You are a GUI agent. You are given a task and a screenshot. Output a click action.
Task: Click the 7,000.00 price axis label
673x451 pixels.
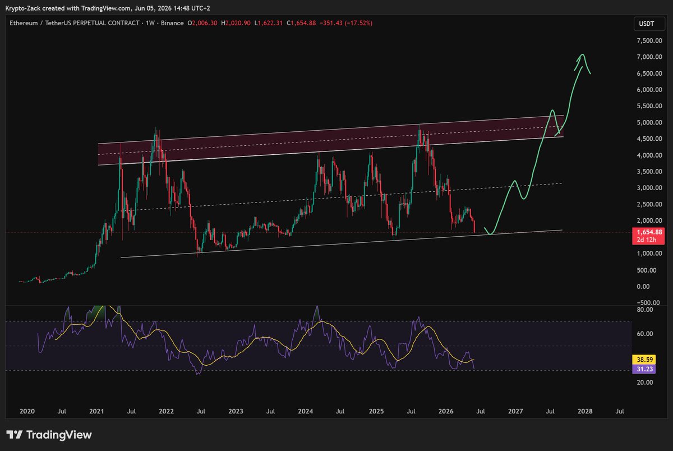(x=649, y=57)
